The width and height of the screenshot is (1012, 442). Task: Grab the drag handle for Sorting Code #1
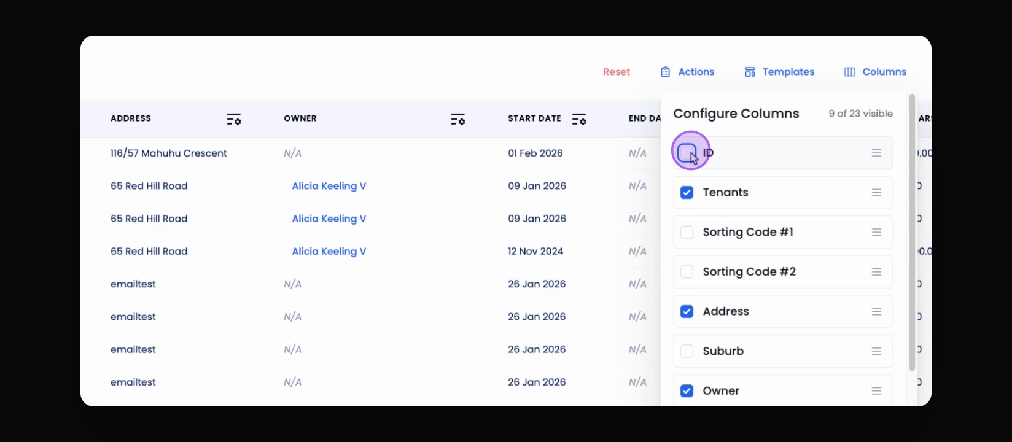(876, 232)
